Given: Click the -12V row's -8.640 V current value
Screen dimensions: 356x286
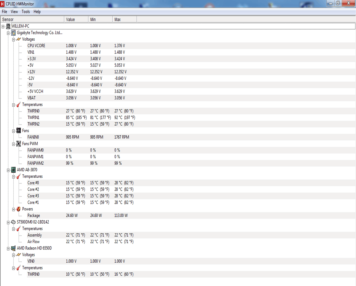Looking at the screenshot, I should point(72,78).
